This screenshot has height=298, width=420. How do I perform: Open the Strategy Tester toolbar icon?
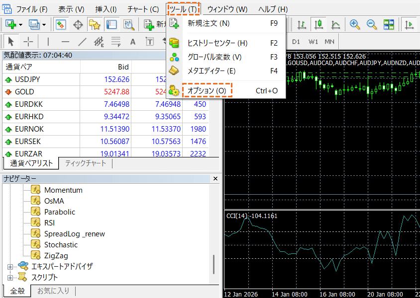129,24
